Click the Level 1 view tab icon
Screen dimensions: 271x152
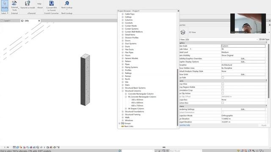pyautogui.click(x=2, y=21)
